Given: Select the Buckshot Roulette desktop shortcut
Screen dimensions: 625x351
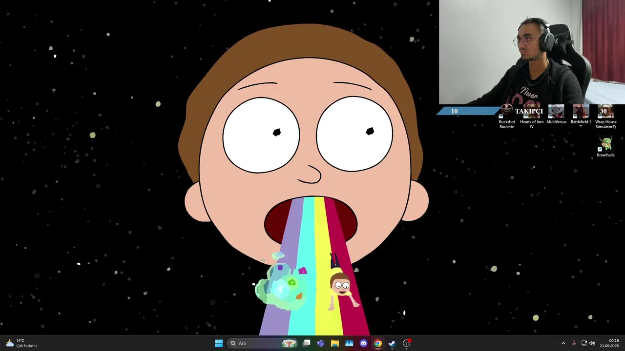Looking at the screenshot, I should (x=507, y=117).
